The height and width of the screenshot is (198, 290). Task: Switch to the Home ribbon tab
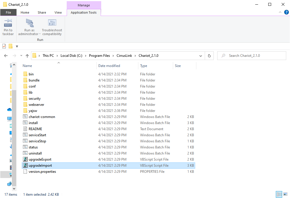point(25,12)
